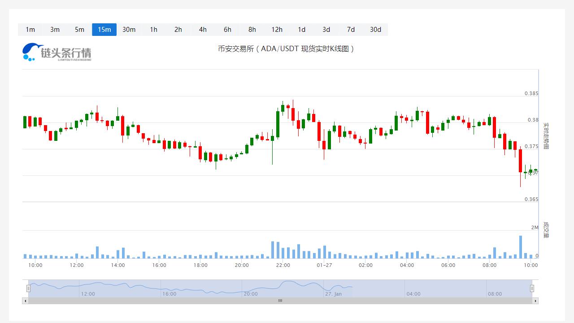Click scrollbar left arrow button
Screen dimensions: 574x323
(25, 301)
